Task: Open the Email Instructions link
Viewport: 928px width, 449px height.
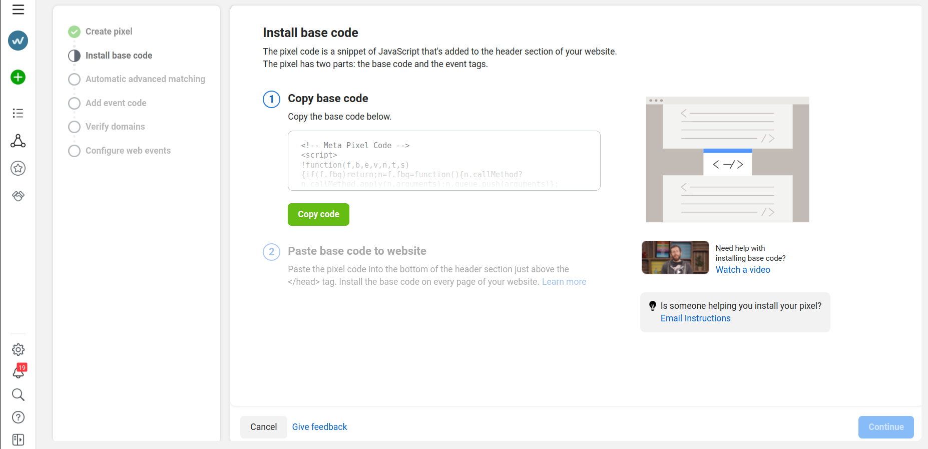Action: pos(695,318)
